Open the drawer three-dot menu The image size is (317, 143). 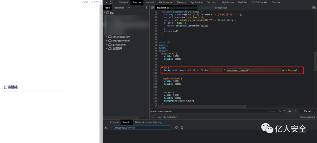(106, 122)
